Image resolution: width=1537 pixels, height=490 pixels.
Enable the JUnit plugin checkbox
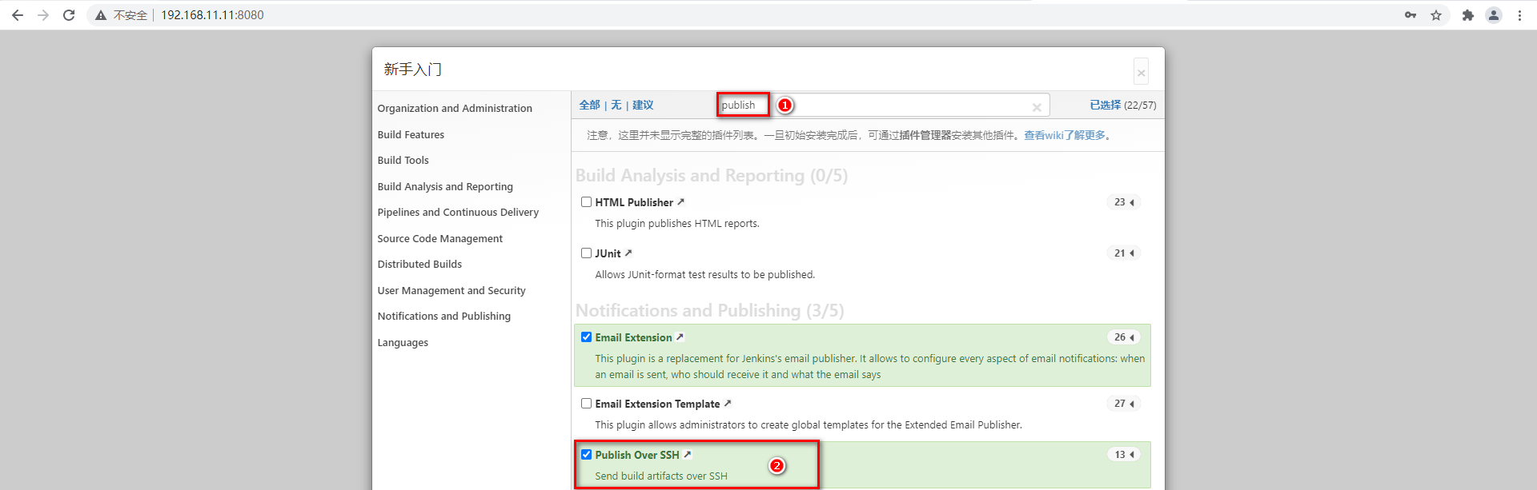[x=587, y=253]
